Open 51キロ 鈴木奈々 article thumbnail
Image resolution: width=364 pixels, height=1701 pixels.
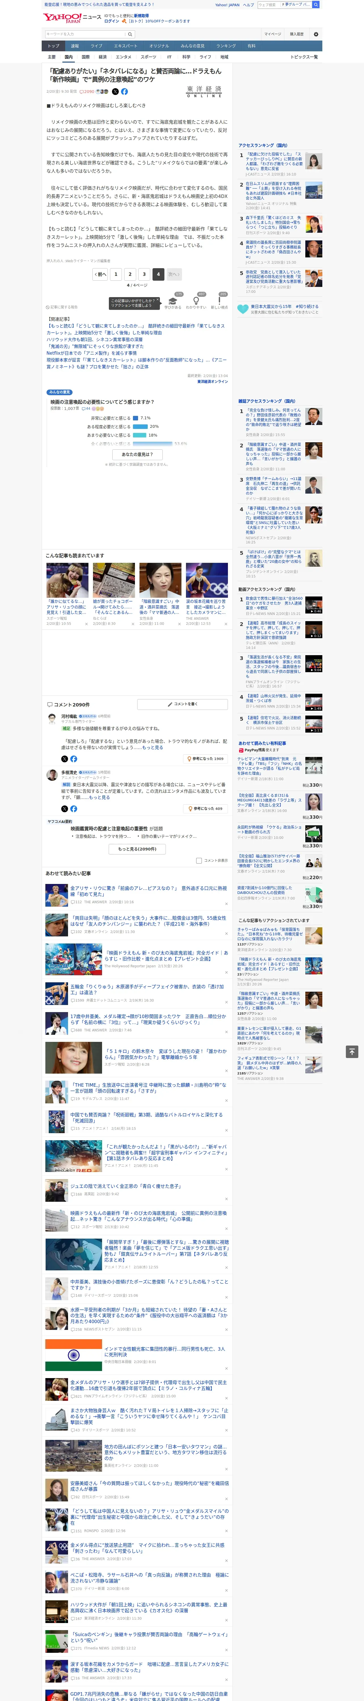pos(73,1058)
